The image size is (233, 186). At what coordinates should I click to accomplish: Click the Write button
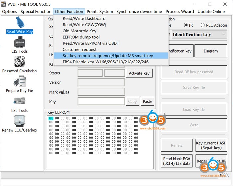pyautogui.click(x=194, y=125)
